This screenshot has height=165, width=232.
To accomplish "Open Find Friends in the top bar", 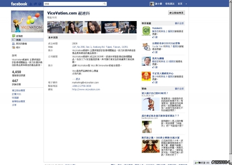I will click(170, 4).
